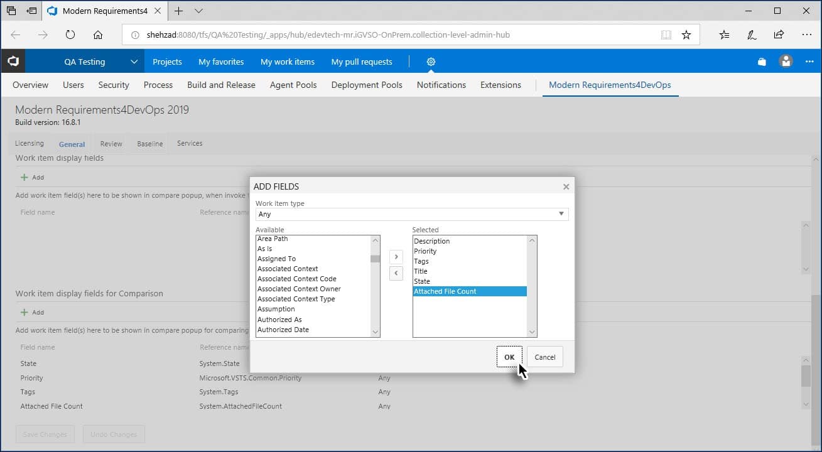This screenshot has height=452, width=822.
Task: Refresh the page with reload icon
Action: (x=70, y=35)
